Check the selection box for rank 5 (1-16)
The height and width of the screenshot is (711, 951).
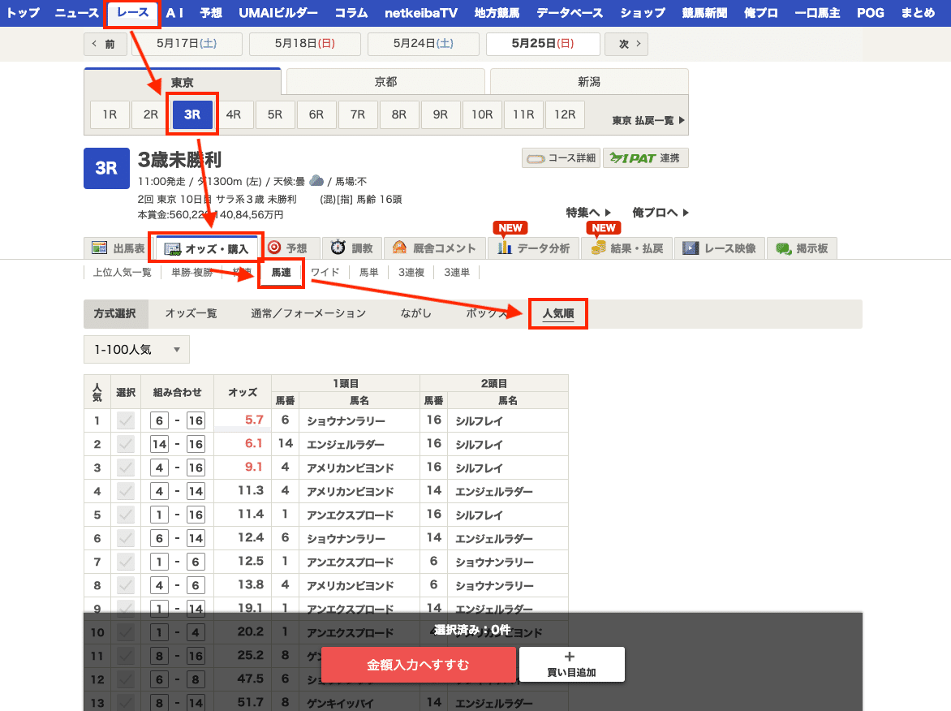coord(126,515)
